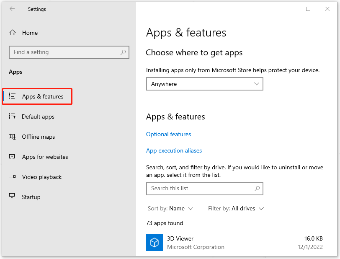
Task: Click the back arrow icon
Action: coord(12,9)
